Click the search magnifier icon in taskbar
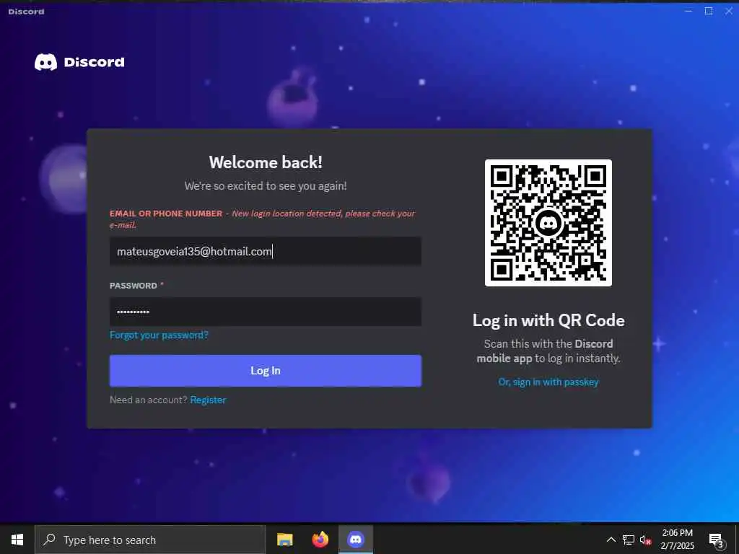This screenshot has height=554, width=739. pos(49,540)
